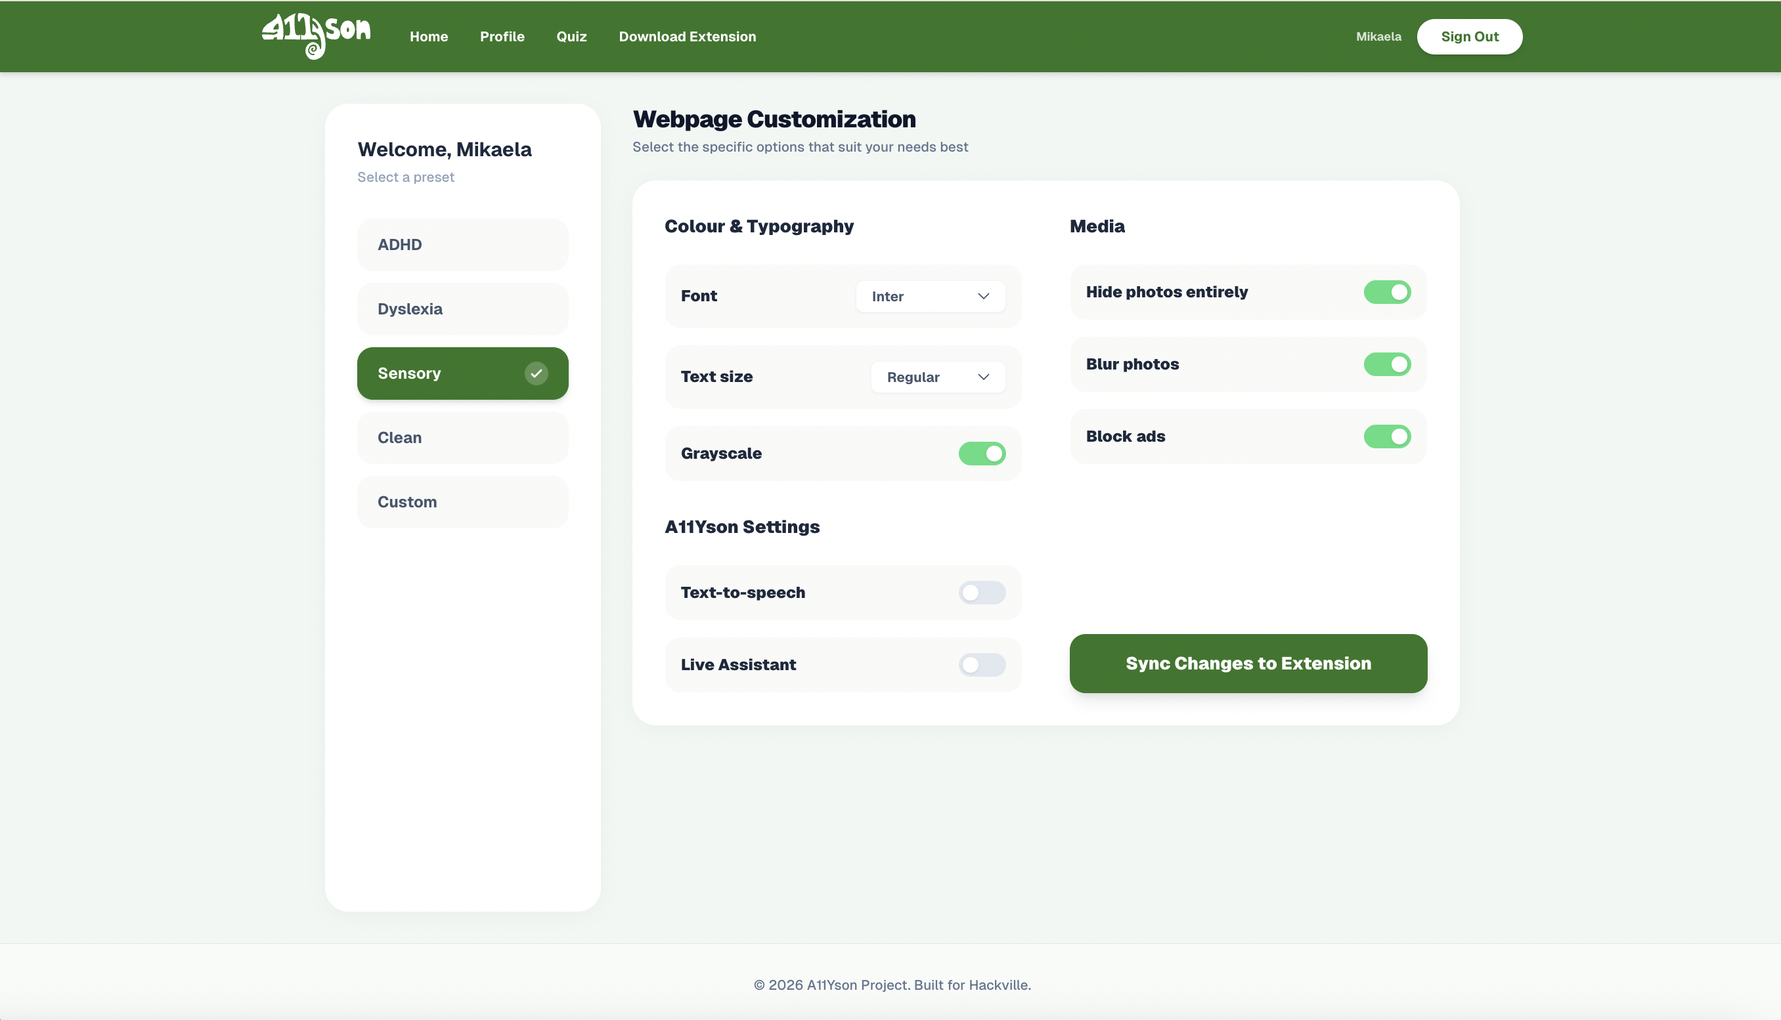Select the ADHD preset
The height and width of the screenshot is (1020, 1781).
(462, 244)
